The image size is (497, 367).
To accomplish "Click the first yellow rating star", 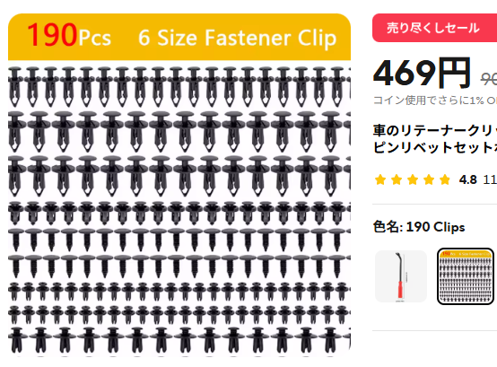I will tap(380, 179).
